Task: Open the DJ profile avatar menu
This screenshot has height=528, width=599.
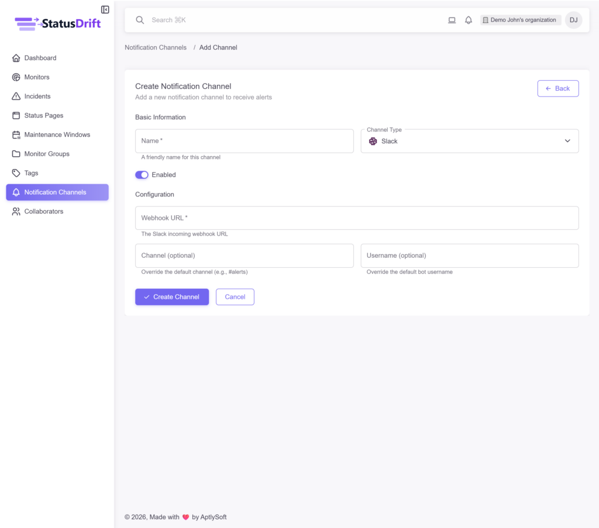Action: coord(573,20)
